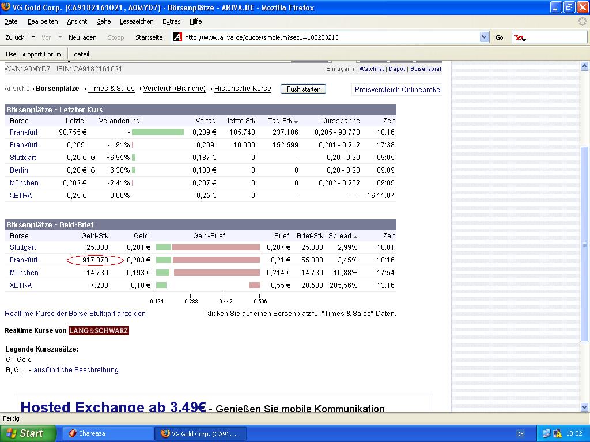Open the Times & Sales view link
The width and height of the screenshot is (590, 442).
[x=111, y=89]
